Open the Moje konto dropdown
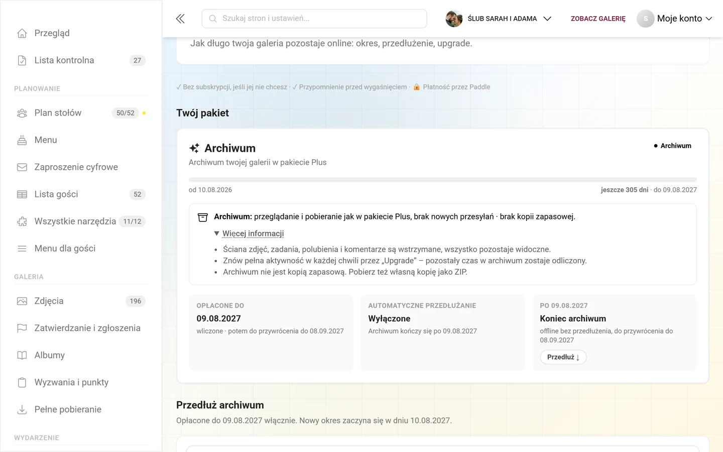The height and width of the screenshot is (452, 723). tap(675, 19)
